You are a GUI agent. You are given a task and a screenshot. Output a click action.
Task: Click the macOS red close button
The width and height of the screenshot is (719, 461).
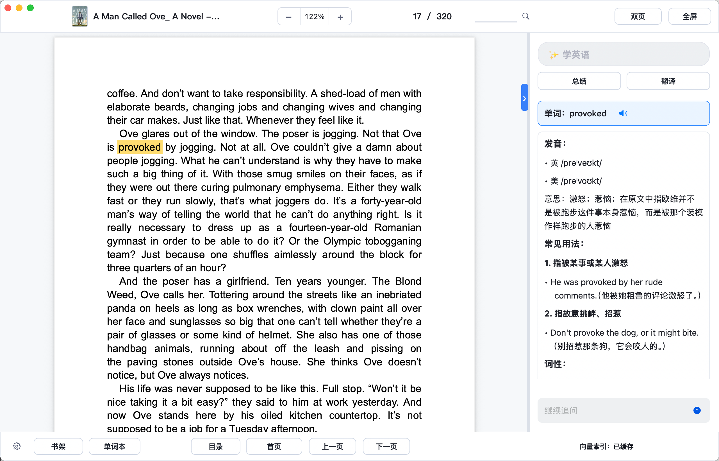point(8,8)
